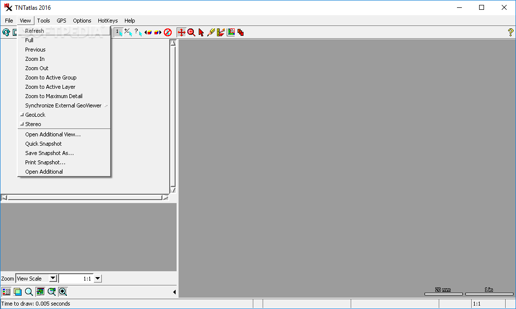Open the GPS menu
516x309 pixels.
(x=61, y=21)
